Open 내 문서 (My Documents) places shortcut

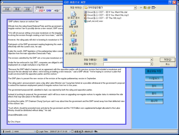[73, 33]
